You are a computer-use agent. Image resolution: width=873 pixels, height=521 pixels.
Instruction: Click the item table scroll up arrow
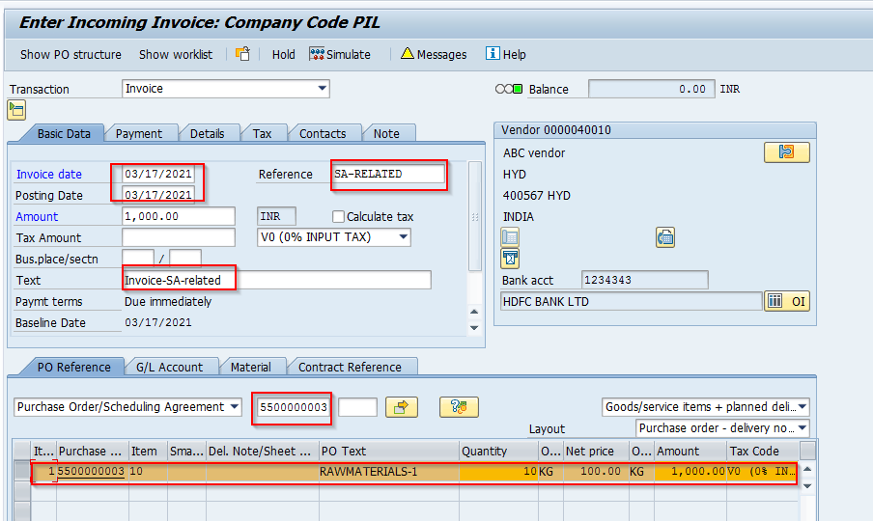pyautogui.click(x=807, y=469)
